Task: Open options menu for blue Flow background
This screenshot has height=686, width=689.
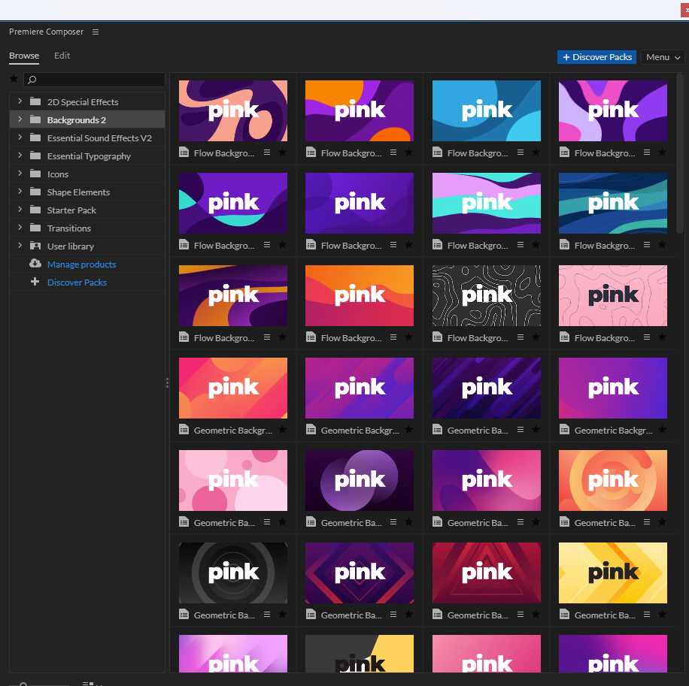Action: pyautogui.click(x=521, y=153)
